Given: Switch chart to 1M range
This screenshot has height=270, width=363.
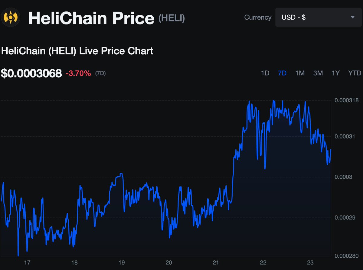Looking at the screenshot, I should click(x=300, y=73).
